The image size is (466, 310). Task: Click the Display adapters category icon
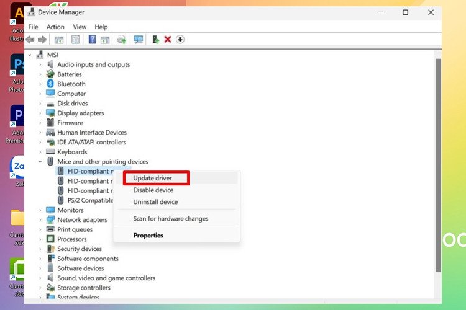[50, 113]
